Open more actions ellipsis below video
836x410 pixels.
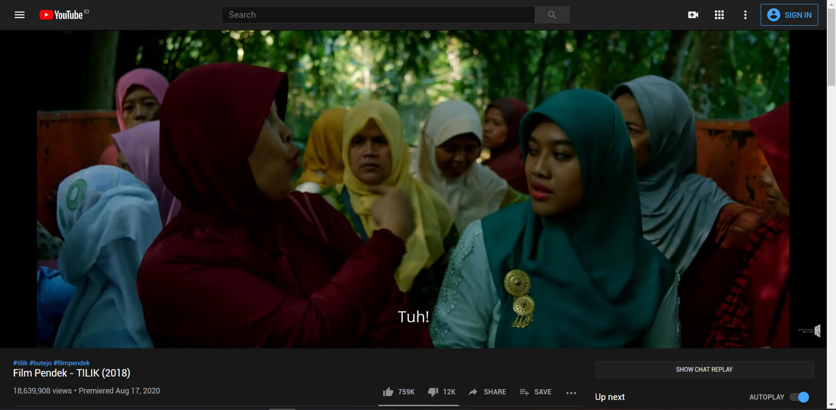(x=571, y=393)
